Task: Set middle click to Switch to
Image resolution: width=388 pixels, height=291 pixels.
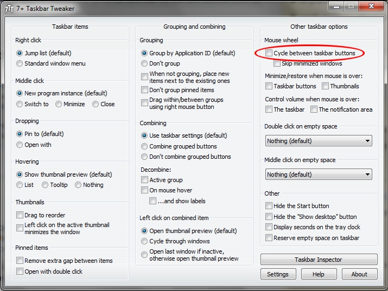Action: tap(20, 104)
